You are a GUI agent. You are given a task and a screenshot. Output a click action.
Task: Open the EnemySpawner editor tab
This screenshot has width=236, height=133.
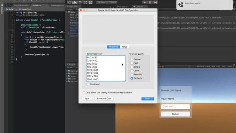tap(58, 6)
